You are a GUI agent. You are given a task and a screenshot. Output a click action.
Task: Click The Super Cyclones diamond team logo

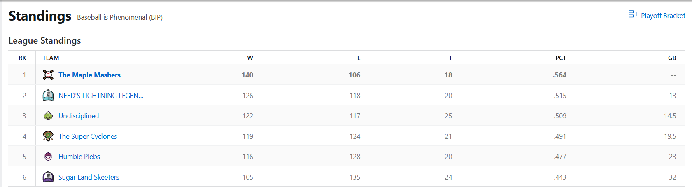[x=48, y=136]
